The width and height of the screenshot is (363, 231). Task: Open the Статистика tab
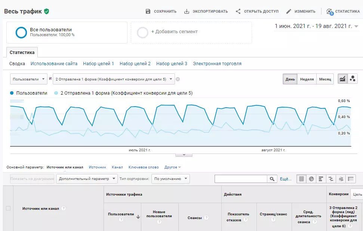(22, 53)
